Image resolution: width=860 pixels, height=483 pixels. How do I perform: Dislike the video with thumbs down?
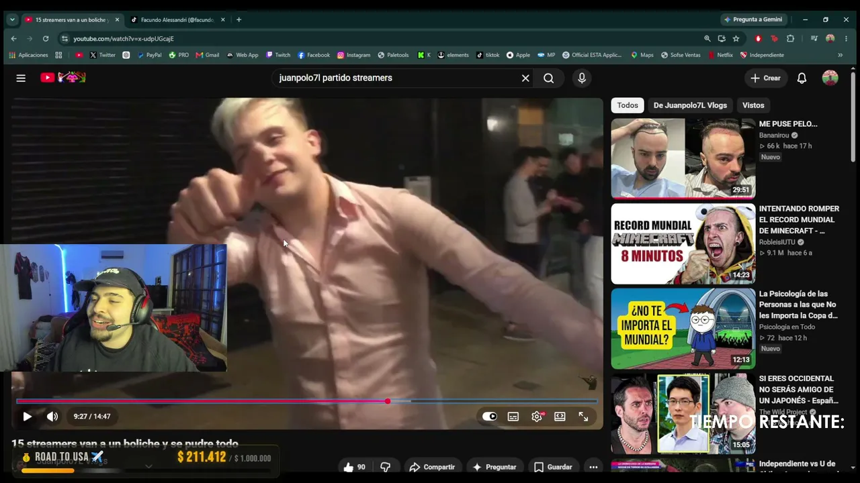(x=386, y=467)
